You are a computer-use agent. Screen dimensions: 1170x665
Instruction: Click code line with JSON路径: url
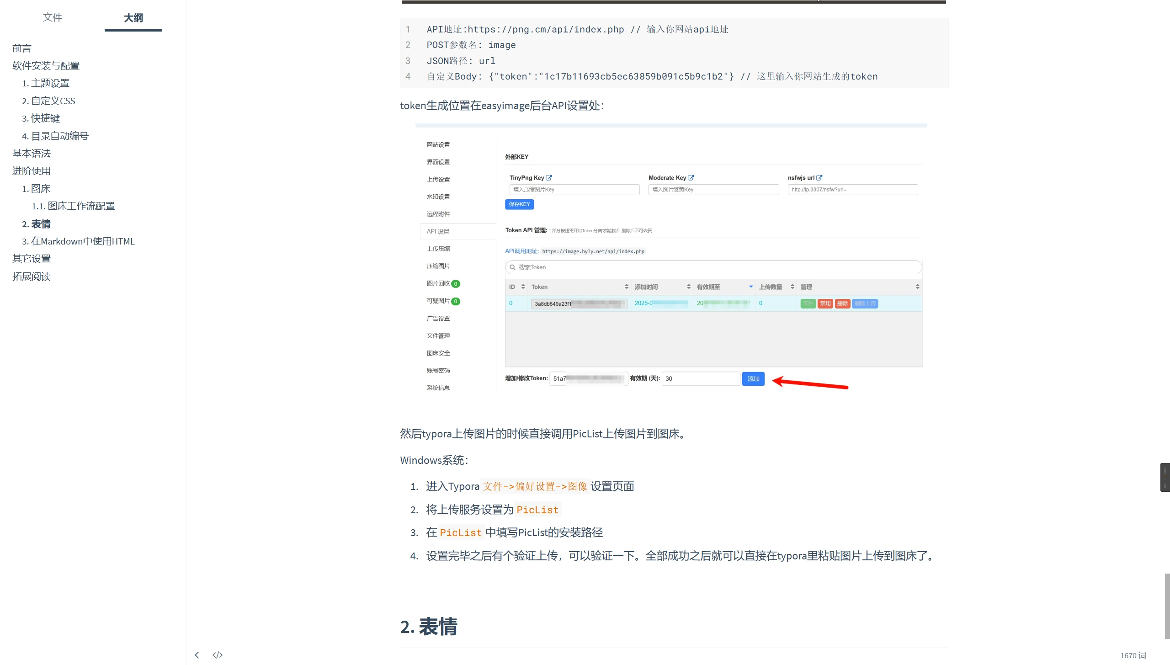pos(461,61)
